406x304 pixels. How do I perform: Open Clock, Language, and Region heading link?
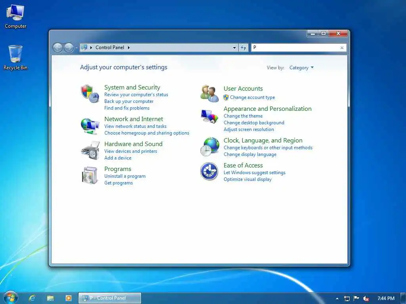(x=263, y=141)
